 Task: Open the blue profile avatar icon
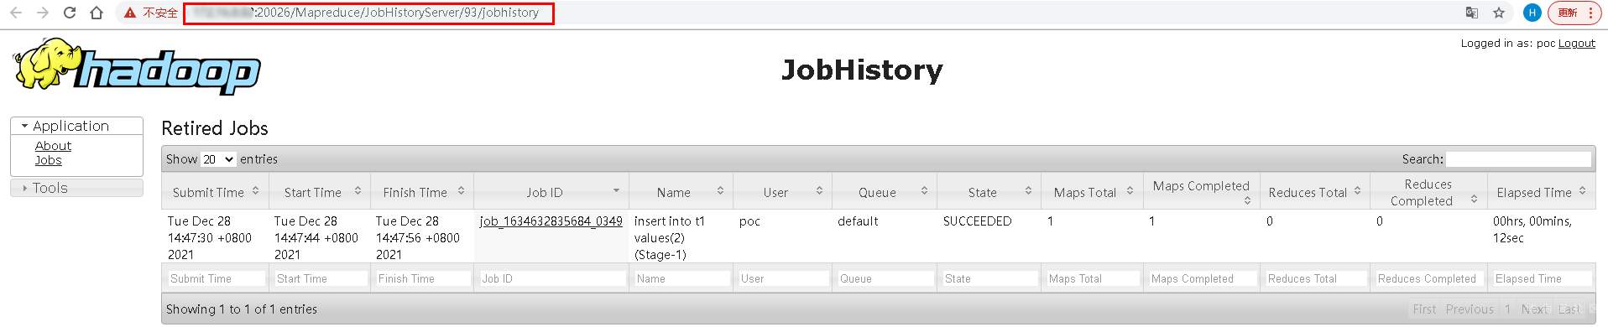click(x=1532, y=13)
